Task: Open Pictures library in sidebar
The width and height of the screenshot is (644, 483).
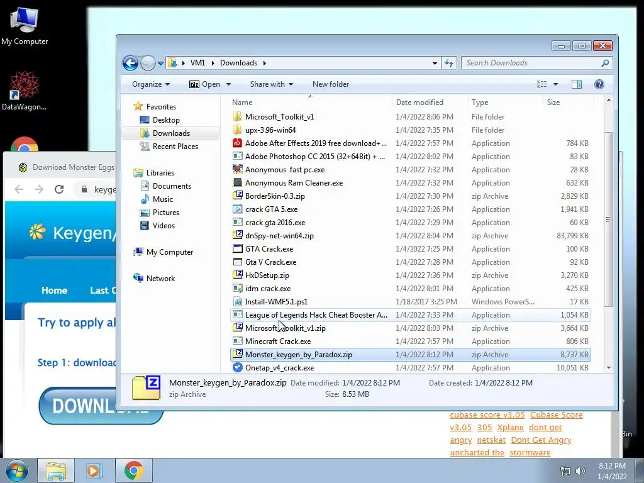Action: coord(166,213)
